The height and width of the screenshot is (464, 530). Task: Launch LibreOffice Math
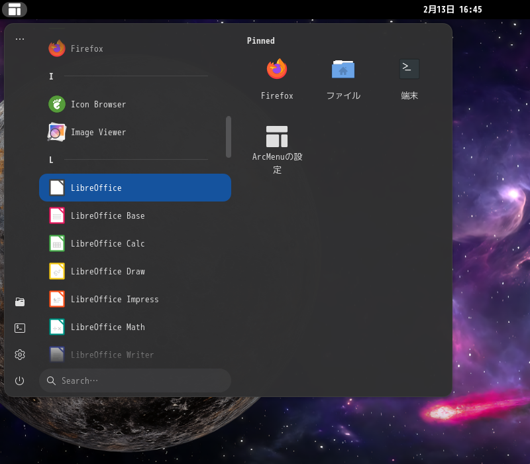[135, 327]
